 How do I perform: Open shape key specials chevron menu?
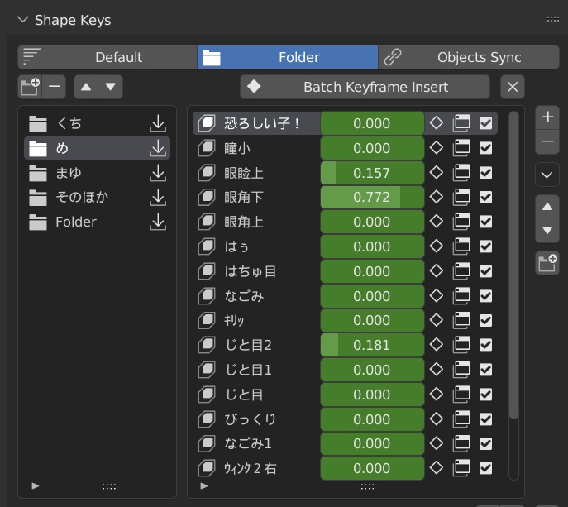(x=547, y=175)
